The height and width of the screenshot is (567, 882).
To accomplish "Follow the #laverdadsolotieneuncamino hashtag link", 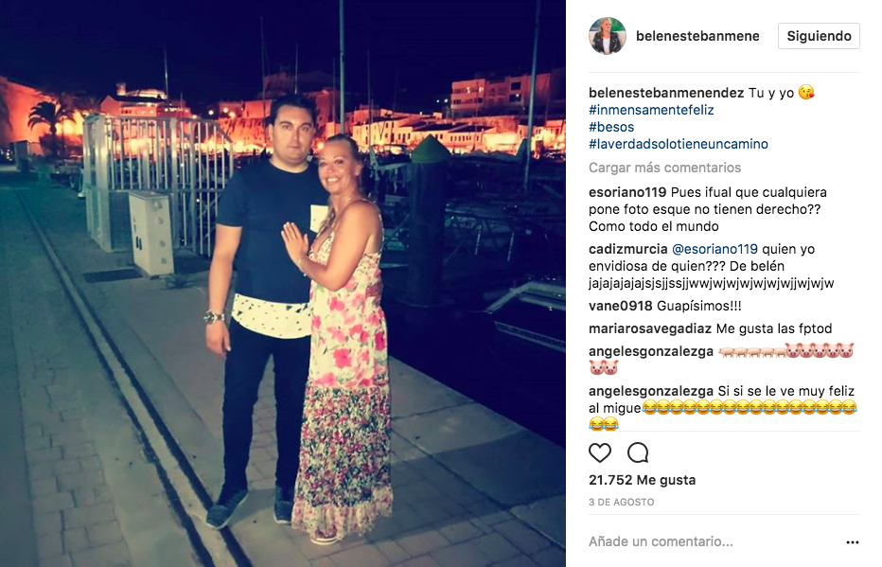I will 678,144.
